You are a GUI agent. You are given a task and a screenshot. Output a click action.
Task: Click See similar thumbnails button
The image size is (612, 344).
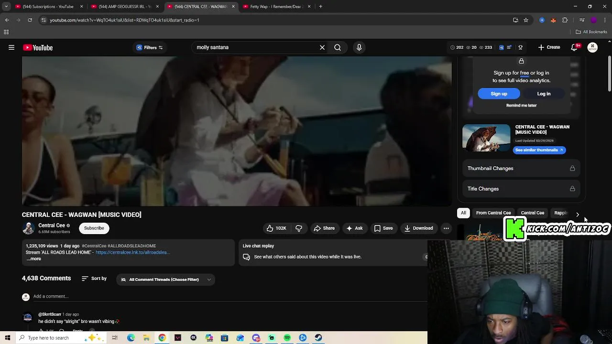539,150
